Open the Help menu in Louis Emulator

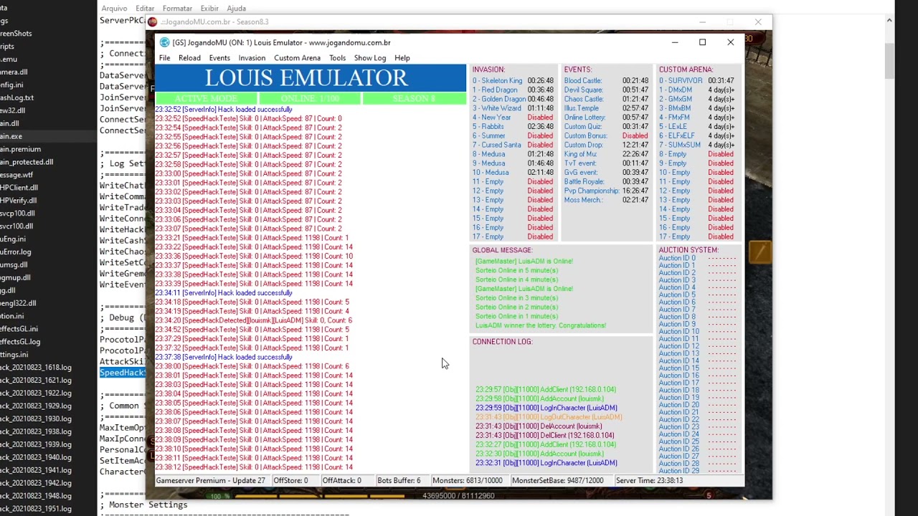402,58
